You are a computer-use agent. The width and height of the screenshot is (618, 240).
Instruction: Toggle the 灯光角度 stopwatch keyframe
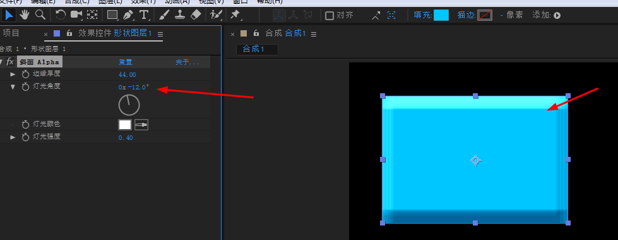point(26,86)
